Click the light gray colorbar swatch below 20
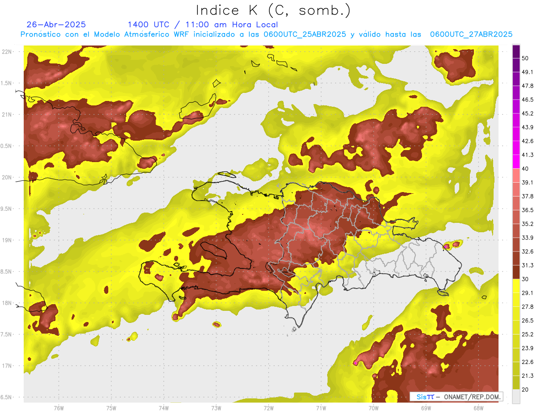 (516, 396)
